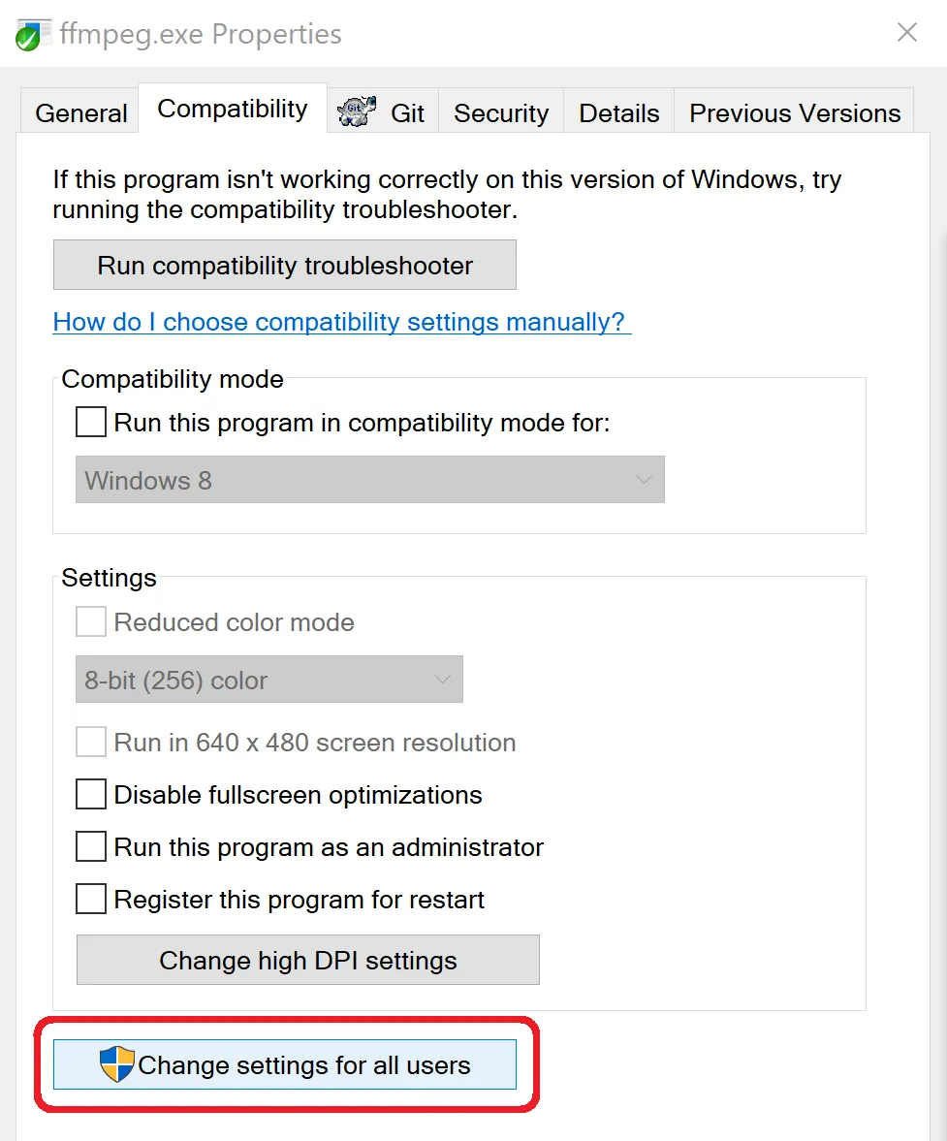Click Run compatibility troubleshooter button
This screenshot has width=947, height=1141.
[284, 266]
